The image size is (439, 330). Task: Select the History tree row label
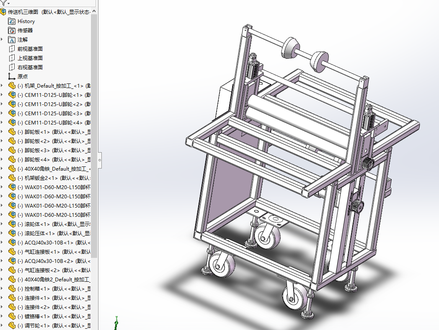(26, 21)
